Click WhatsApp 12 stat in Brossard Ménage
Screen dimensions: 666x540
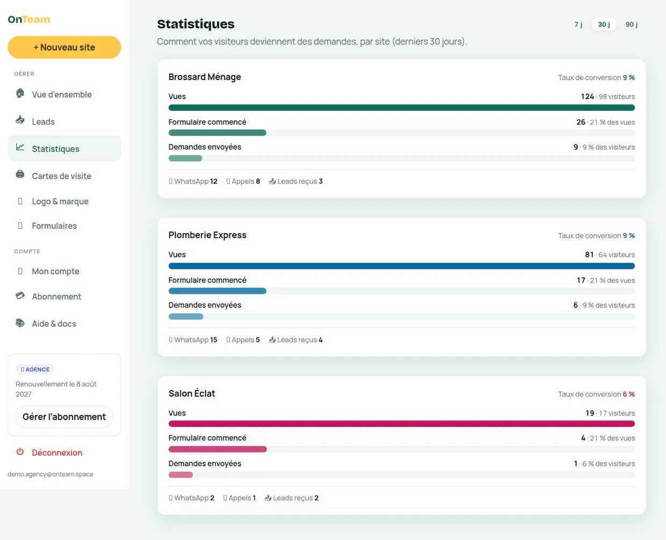(193, 182)
